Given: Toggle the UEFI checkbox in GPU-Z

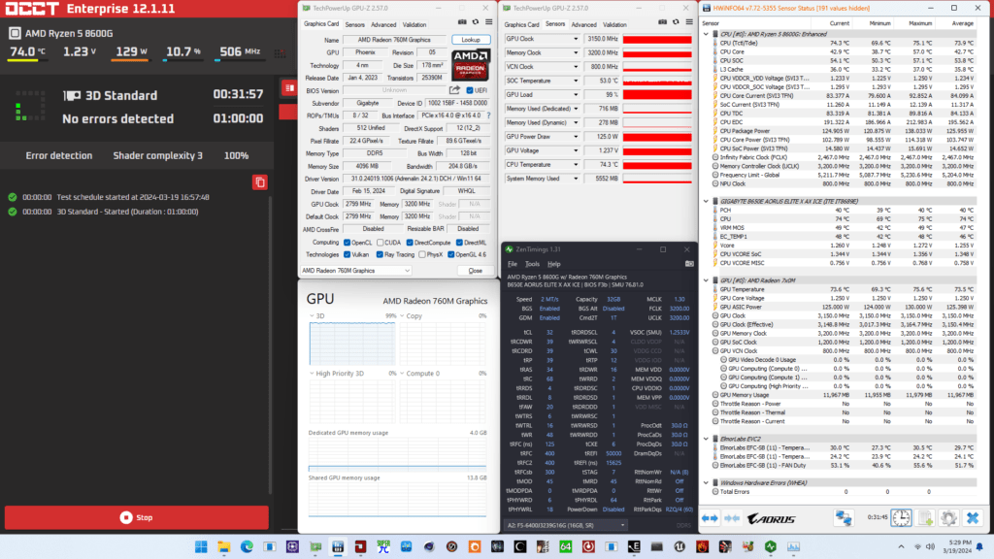Looking at the screenshot, I should tap(470, 90).
